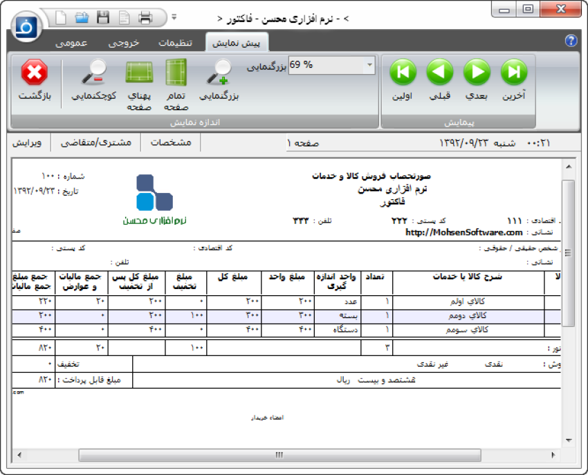Image resolution: width=588 pixels, height=475 pixels.
Task: Click the unit cell بسته
Action: click(349, 316)
